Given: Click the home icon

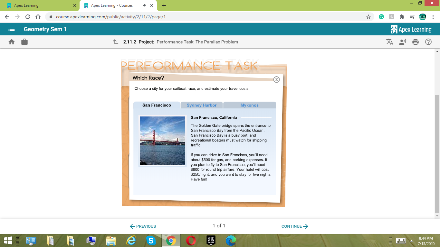Looking at the screenshot, I should point(11,42).
